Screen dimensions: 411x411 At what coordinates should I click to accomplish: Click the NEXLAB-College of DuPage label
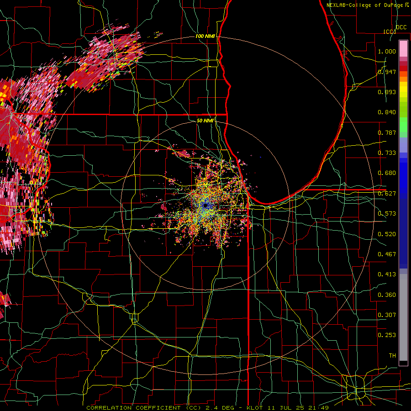click(x=368, y=5)
